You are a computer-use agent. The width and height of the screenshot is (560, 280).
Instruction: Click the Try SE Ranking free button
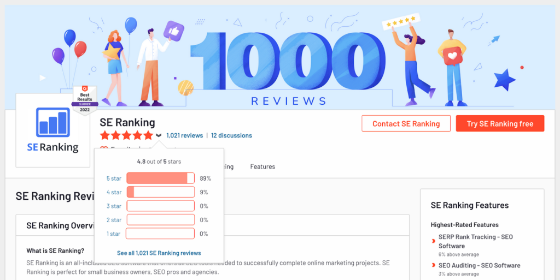coord(500,123)
